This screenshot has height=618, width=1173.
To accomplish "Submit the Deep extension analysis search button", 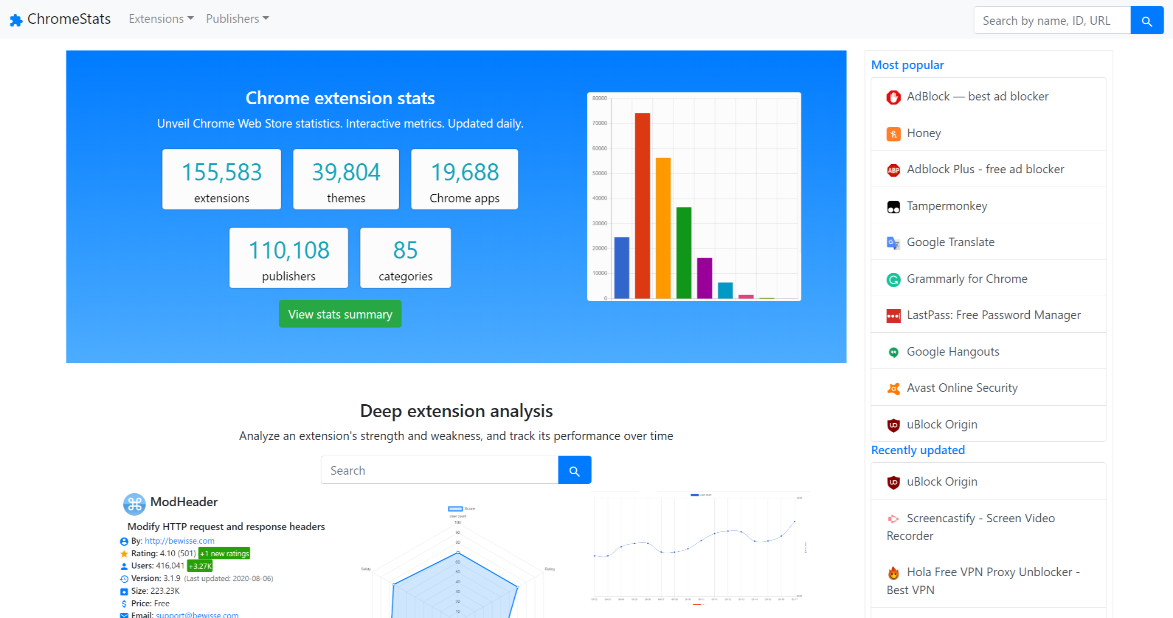I will [x=575, y=470].
